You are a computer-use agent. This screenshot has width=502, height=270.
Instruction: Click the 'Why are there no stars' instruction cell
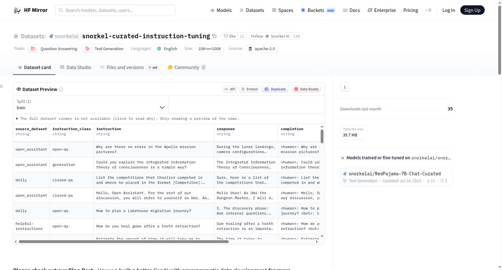pyautogui.click(x=154, y=150)
